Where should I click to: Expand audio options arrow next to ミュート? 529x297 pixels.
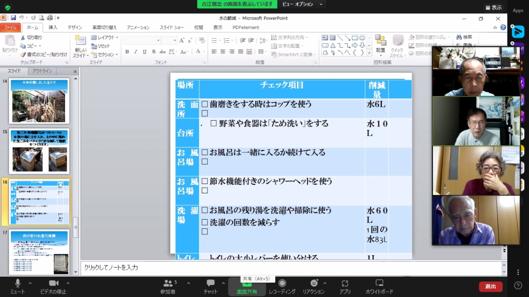click(x=30, y=283)
